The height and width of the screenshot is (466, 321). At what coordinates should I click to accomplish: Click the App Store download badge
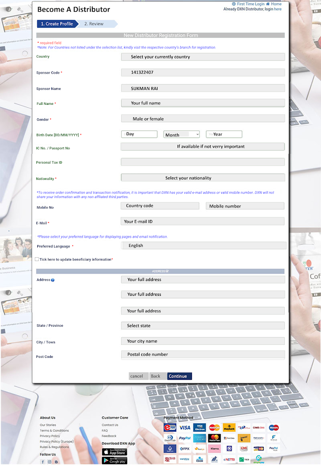pyautogui.click(x=115, y=452)
